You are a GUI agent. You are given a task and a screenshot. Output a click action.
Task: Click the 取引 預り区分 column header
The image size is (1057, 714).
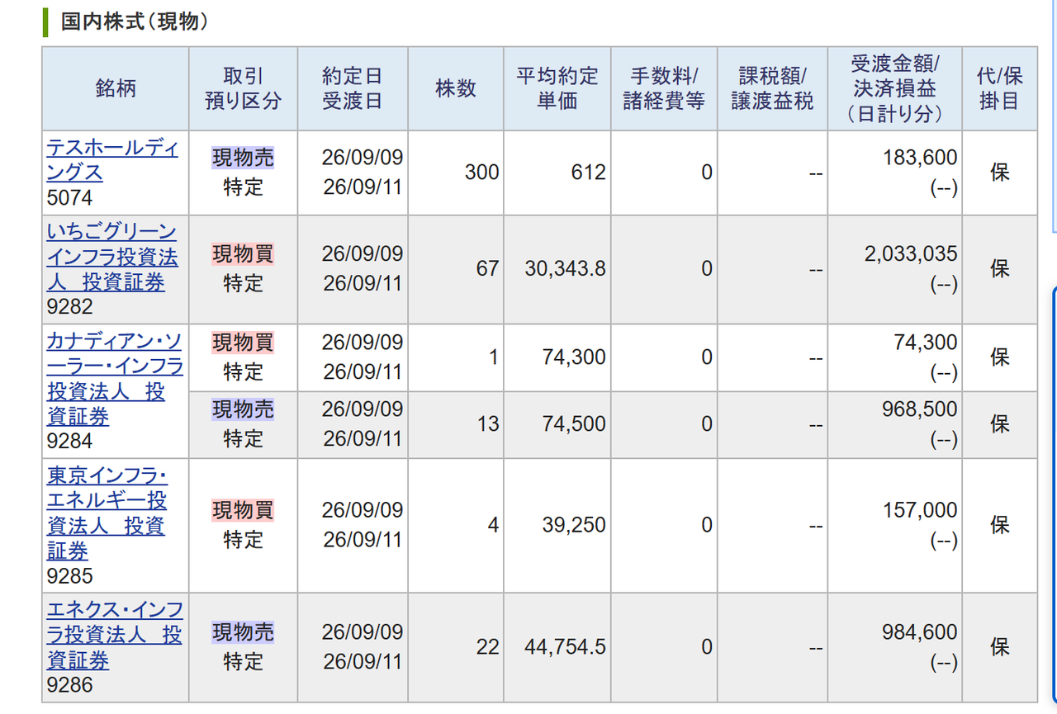[x=244, y=88]
